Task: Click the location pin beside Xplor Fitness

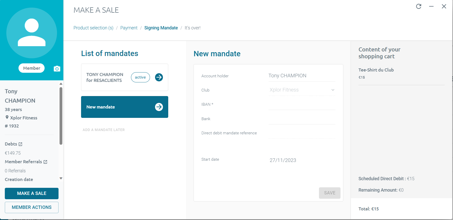Action: (x=7, y=117)
